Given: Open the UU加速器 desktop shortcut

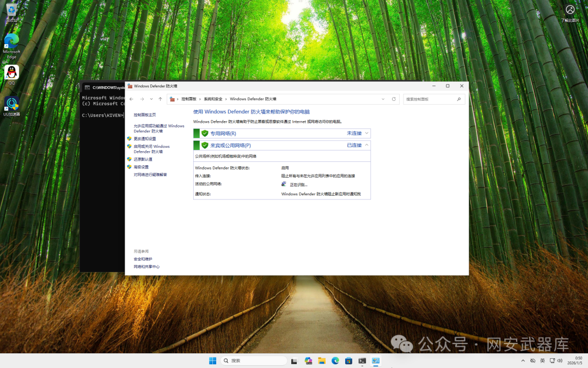Looking at the screenshot, I should click(x=11, y=106).
